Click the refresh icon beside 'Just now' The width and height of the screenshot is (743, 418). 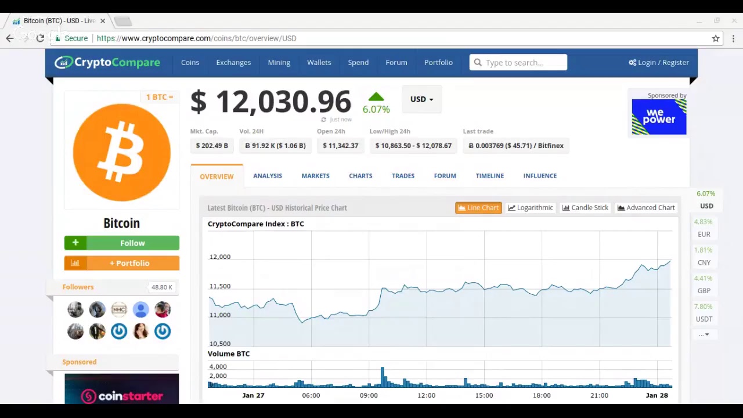coord(324,120)
